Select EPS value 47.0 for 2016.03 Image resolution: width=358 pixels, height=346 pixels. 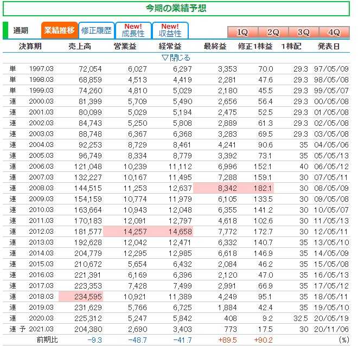[x=265, y=275]
